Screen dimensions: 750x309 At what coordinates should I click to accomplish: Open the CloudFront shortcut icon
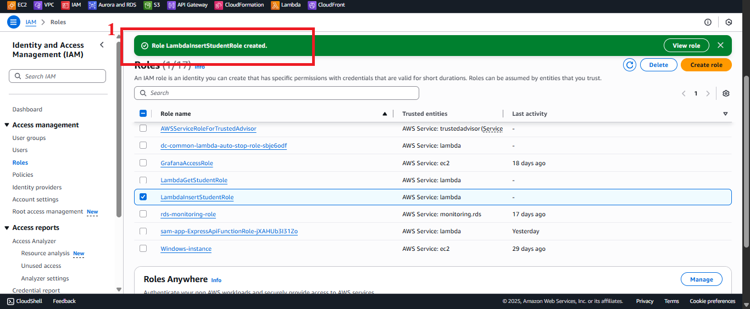[x=312, y=5]
